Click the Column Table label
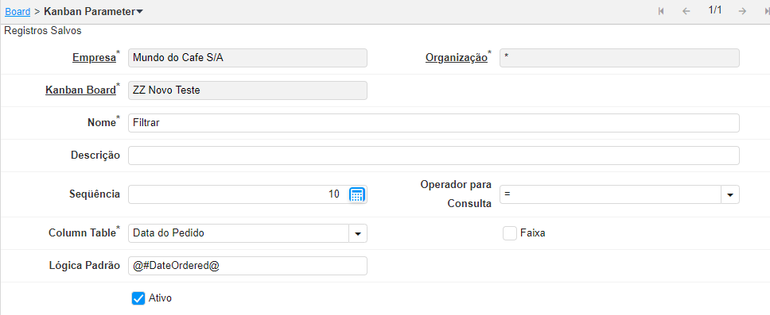 82,232
